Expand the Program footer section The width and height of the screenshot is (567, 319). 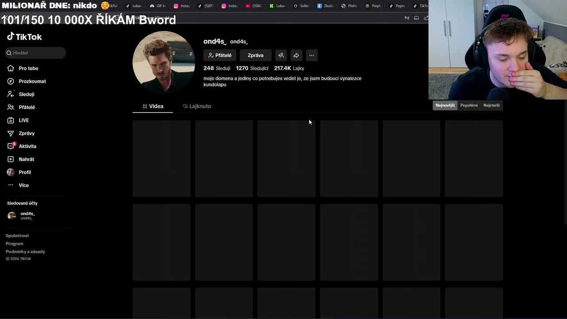click(x=15, y=244)
